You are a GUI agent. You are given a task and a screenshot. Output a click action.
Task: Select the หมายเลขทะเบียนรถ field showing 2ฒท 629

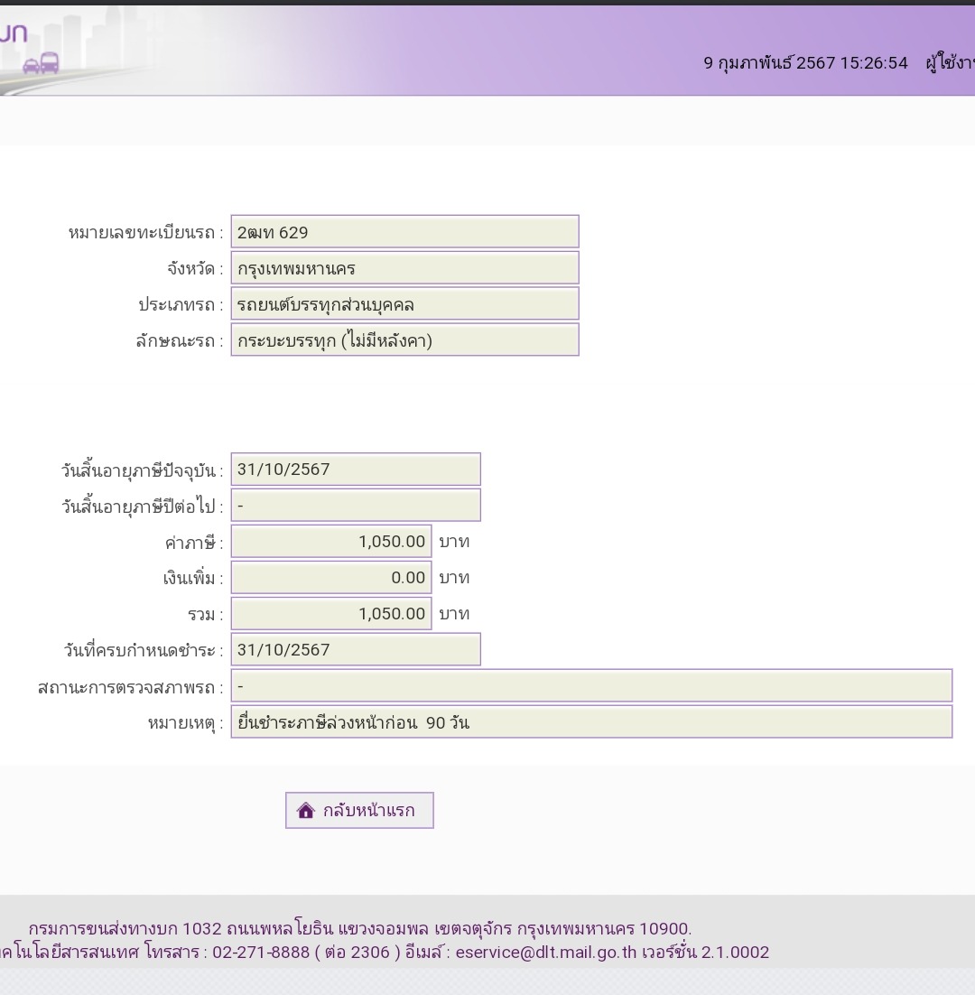coord(404,232)
